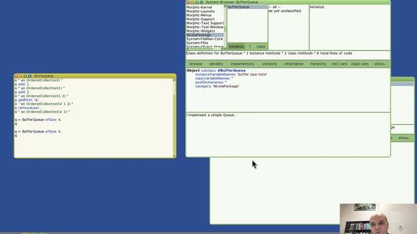Click the System Browser: BufferQueue title bar
This screenshot has height=234, width=417.
[x=288, y=2]
